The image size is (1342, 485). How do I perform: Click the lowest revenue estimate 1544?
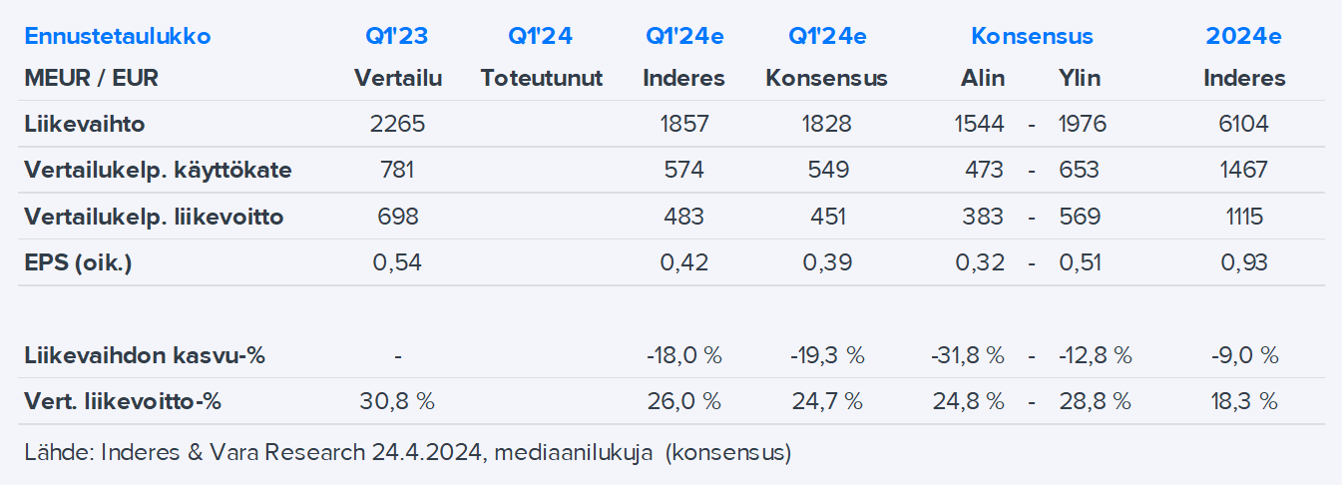[x=979, y=124]
